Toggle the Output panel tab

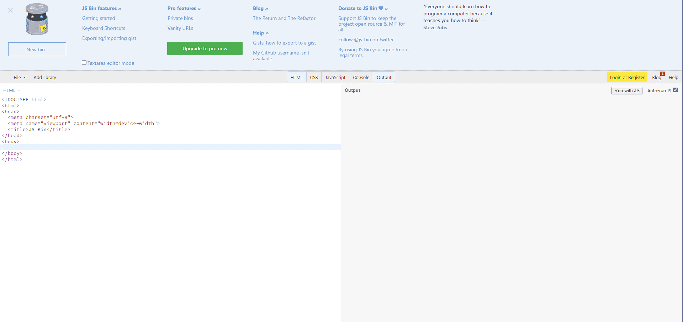[384, 77]
